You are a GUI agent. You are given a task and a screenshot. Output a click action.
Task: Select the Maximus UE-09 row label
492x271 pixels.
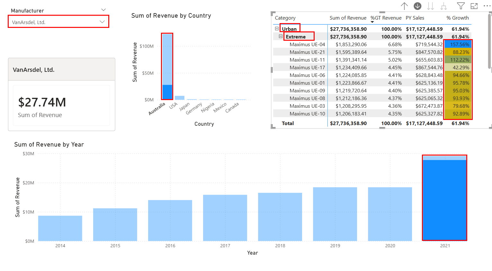[307, 90]
